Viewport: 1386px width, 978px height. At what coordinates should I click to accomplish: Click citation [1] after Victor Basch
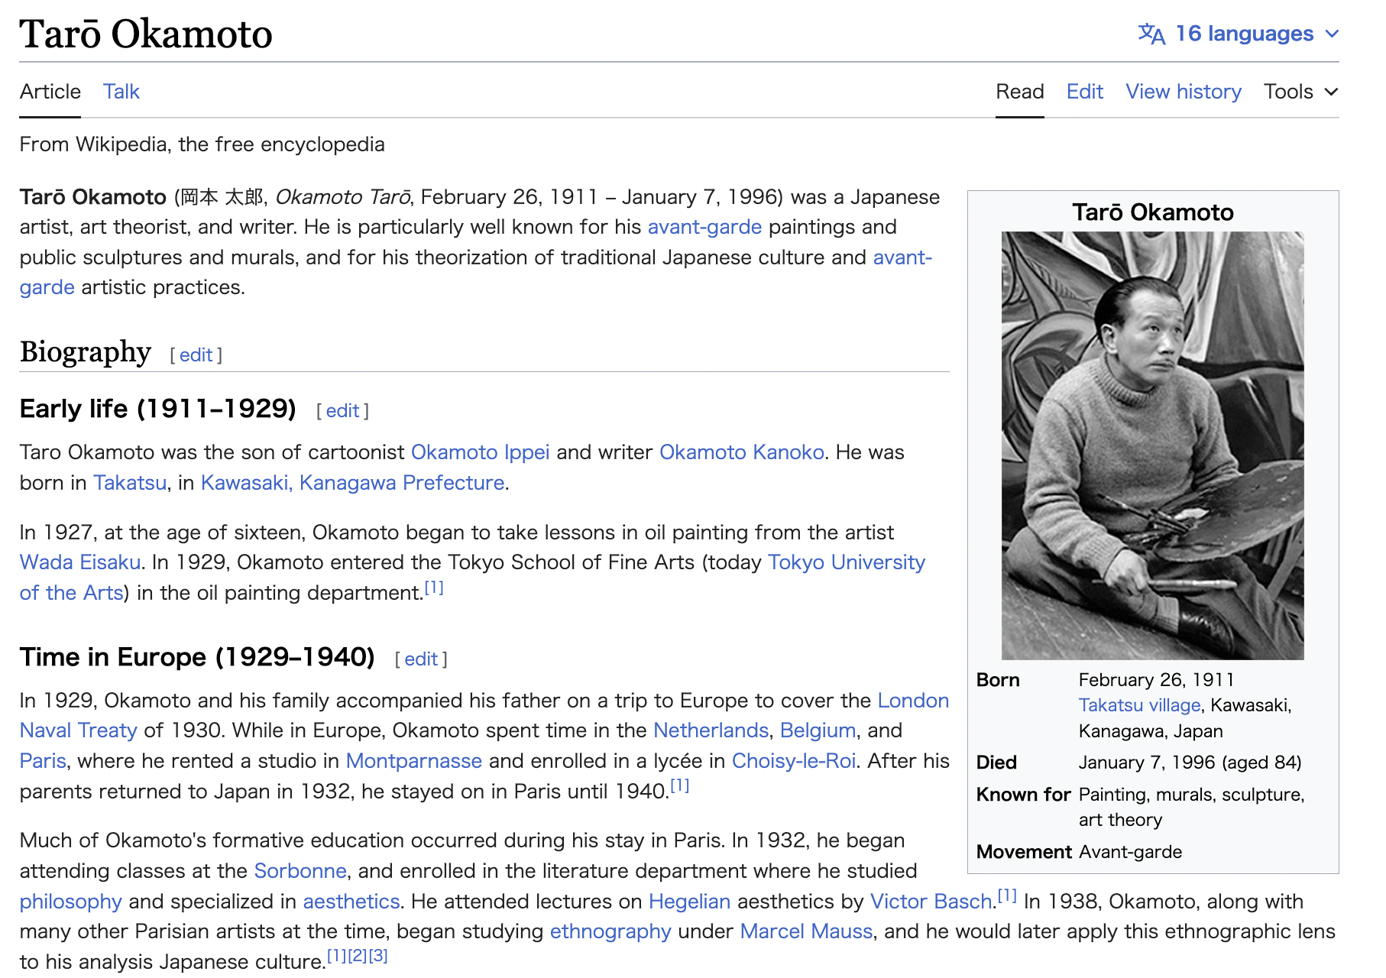(1007, 895)
